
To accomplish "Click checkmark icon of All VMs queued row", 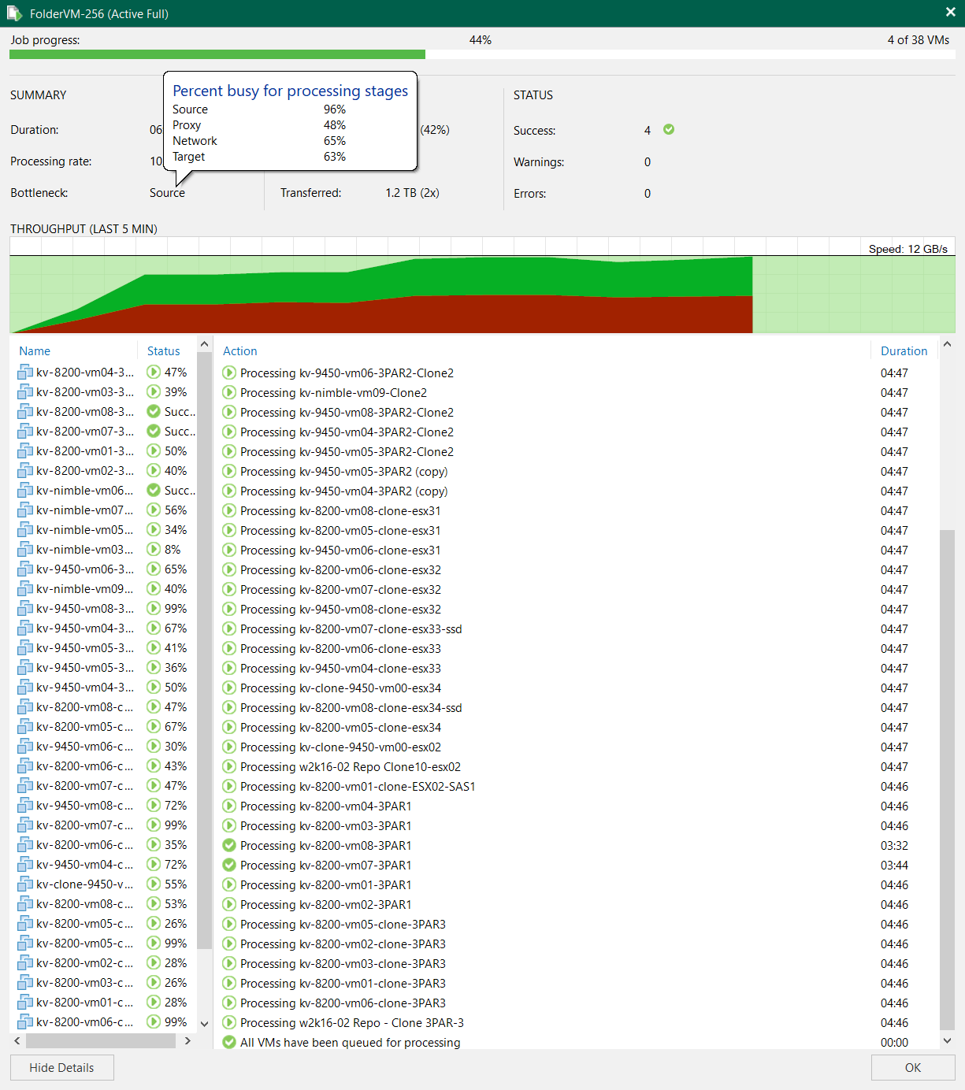I will 229,1042.
